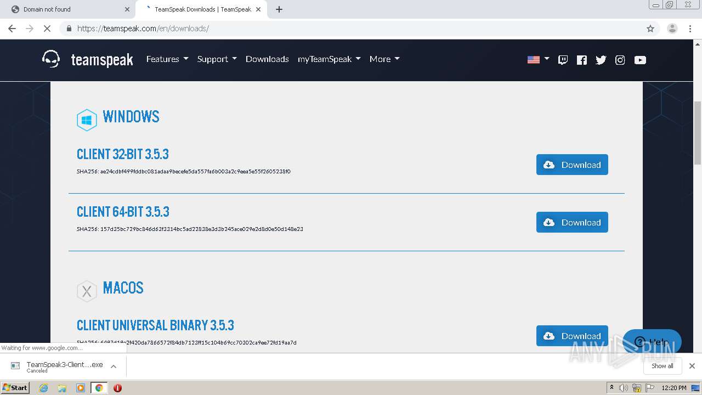This screenshot has width=702, height=395.
Task: Close the TeamSpeak Downloads tab
Action: pyautogui.click(x=258, y=9)
